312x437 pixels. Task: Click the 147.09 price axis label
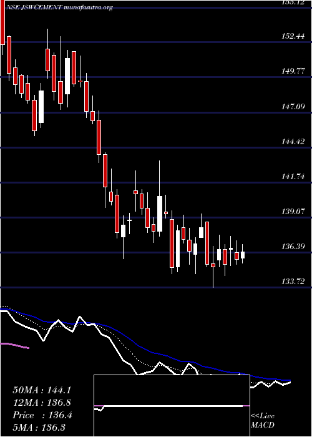click(292, 106)
